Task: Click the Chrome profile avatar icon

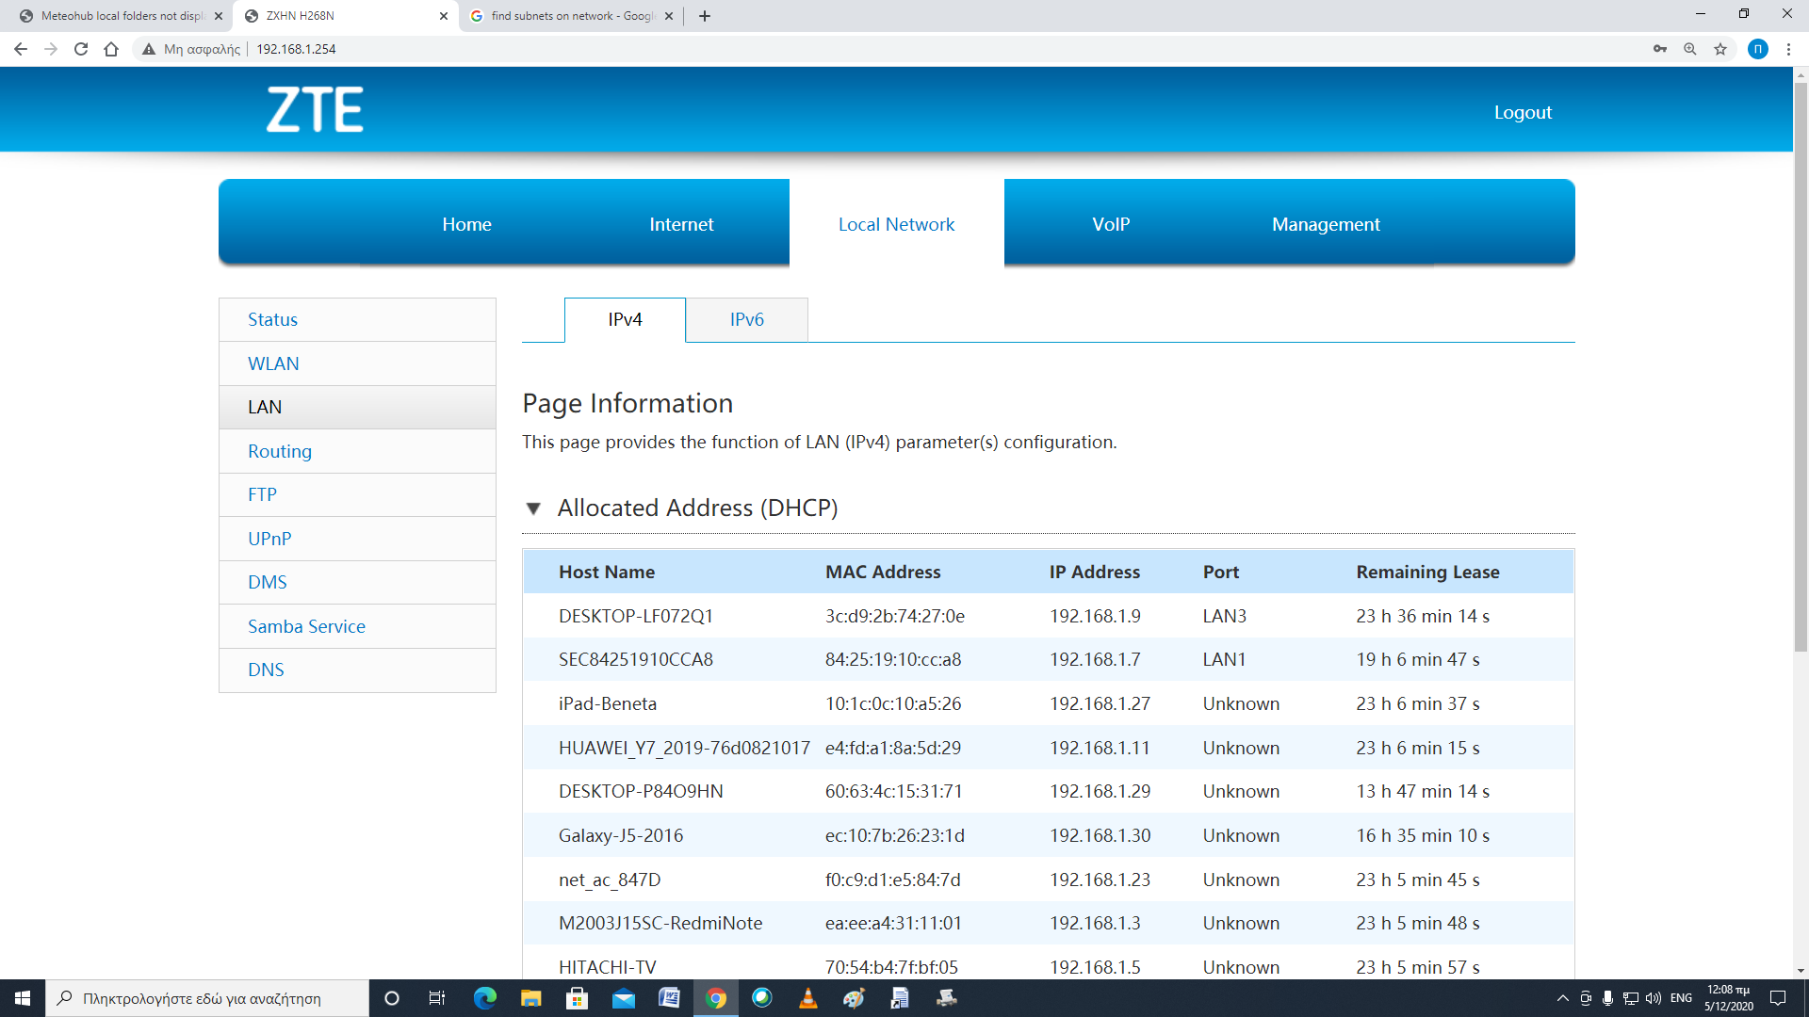Action: 1758,49
